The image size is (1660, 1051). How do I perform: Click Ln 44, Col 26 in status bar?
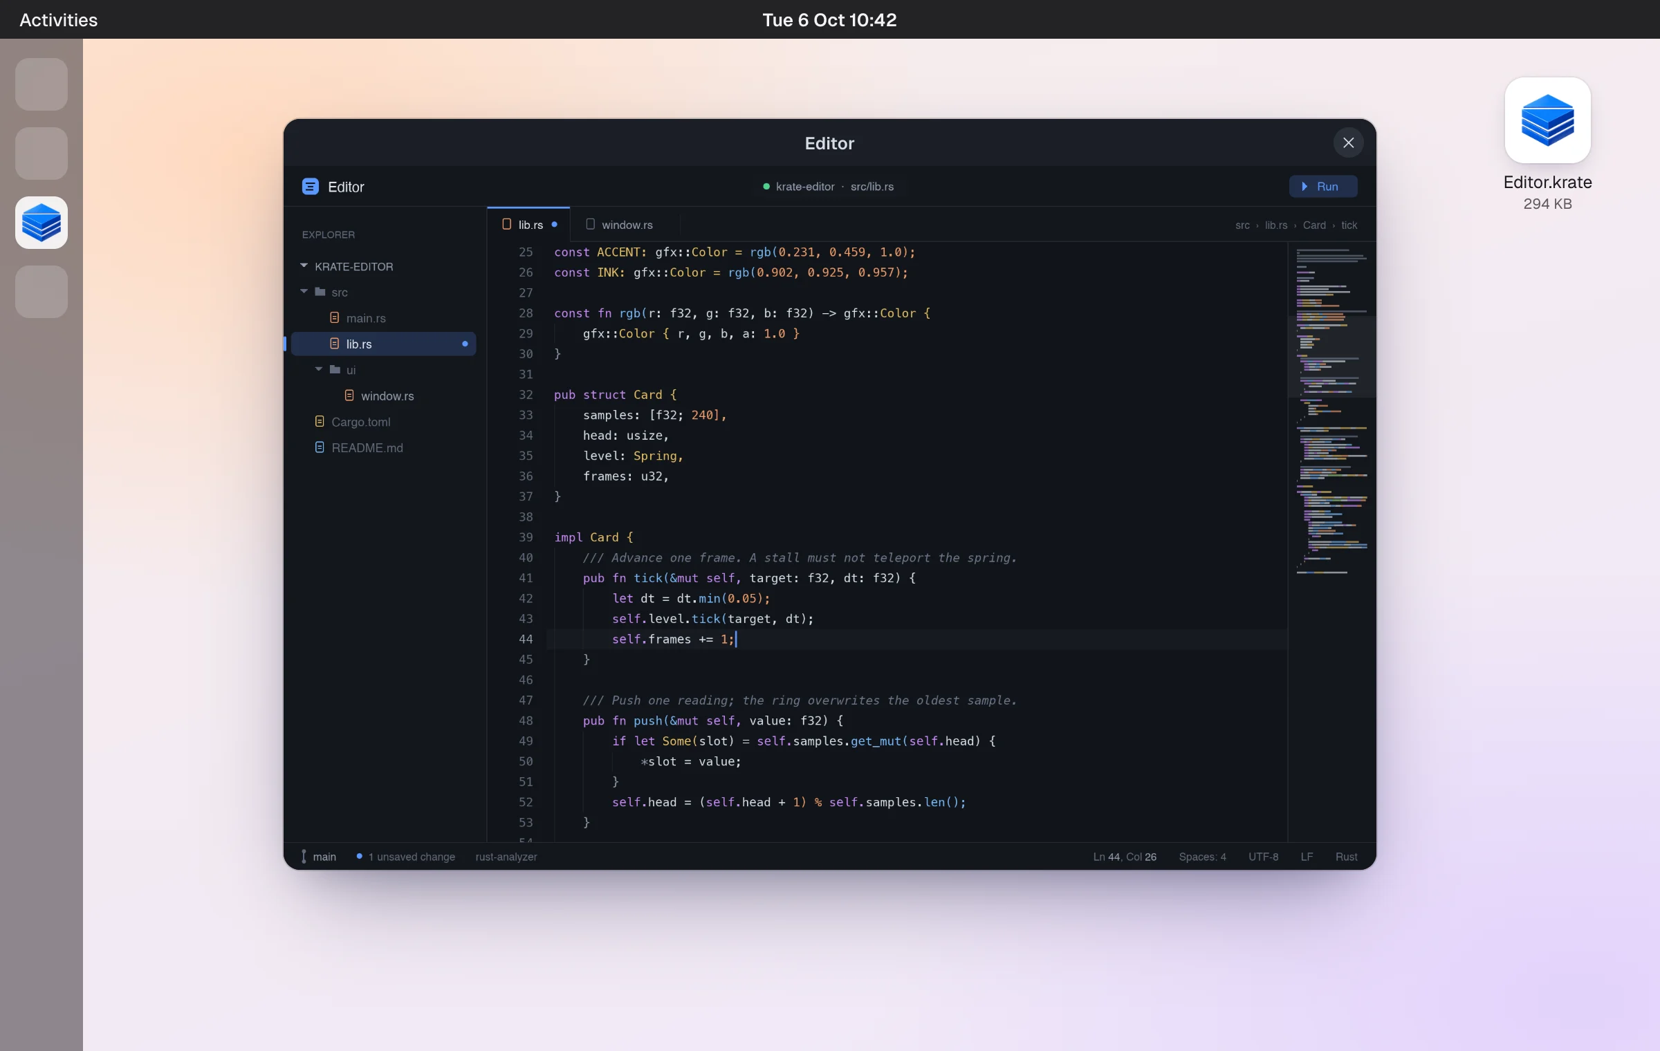tap(1125, 857)
